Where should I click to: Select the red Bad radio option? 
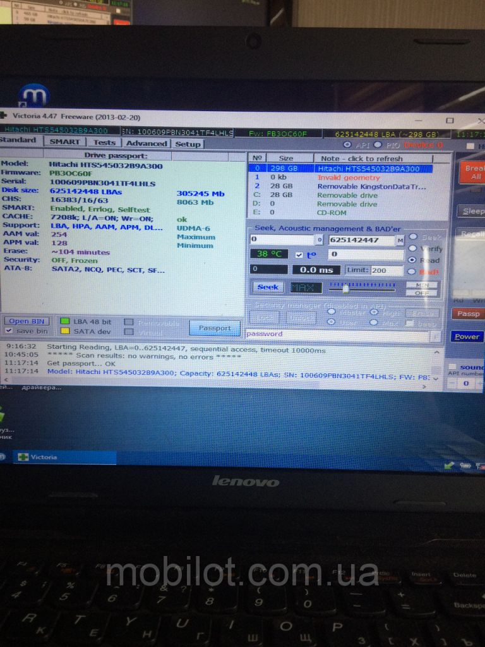point(412,272)
